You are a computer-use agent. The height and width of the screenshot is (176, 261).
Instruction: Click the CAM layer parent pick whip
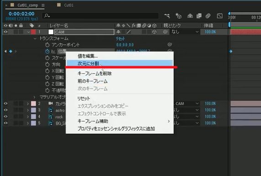point(165,32)
